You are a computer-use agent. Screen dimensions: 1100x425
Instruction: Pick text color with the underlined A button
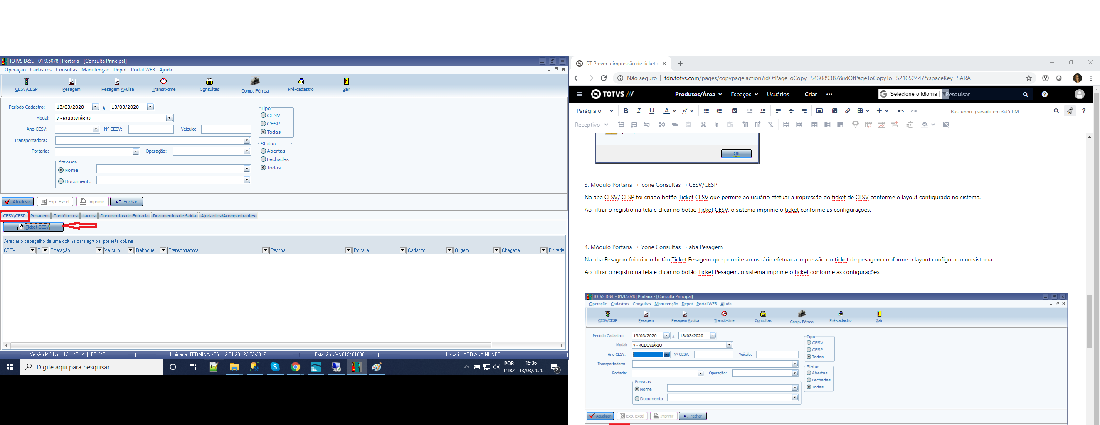666,111
